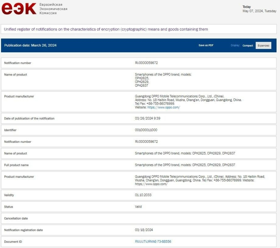Select model CPH2637 in the product list

pyautogui.click(x=141, y=85)
